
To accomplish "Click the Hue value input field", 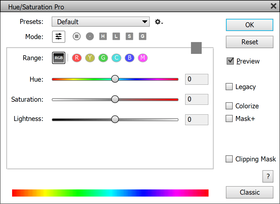I will [x=196, y=79].
